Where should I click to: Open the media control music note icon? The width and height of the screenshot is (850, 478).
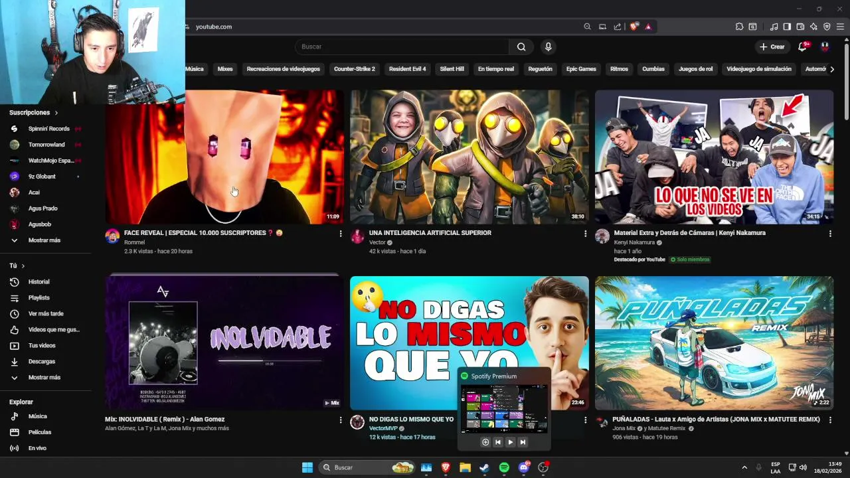774,27
